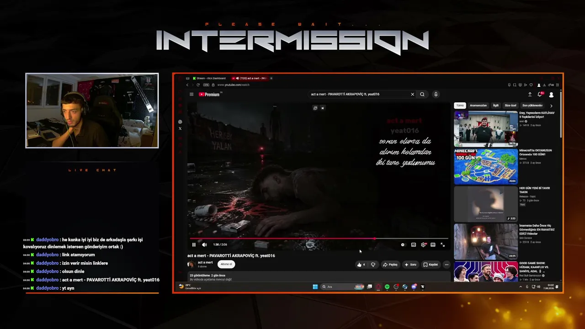The width and height of the screenshot is (585, 329).
Task: Go to YouTube Premium home logo
Action: 210,95
